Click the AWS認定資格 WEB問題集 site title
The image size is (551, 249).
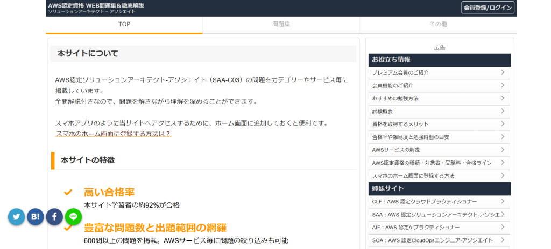tap(96, 6)
